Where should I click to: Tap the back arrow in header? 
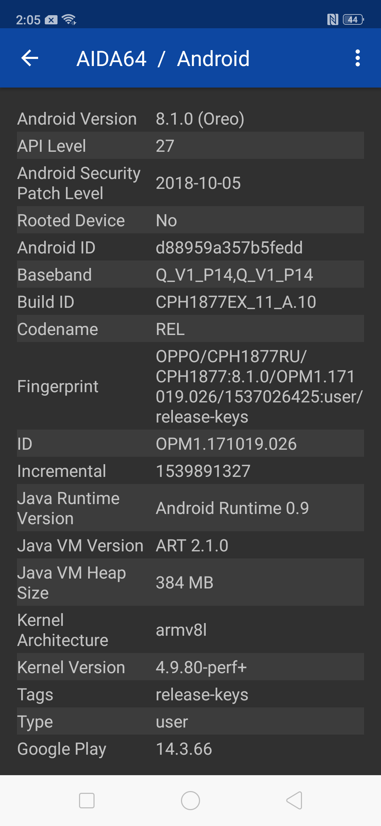tap(30, 58)
